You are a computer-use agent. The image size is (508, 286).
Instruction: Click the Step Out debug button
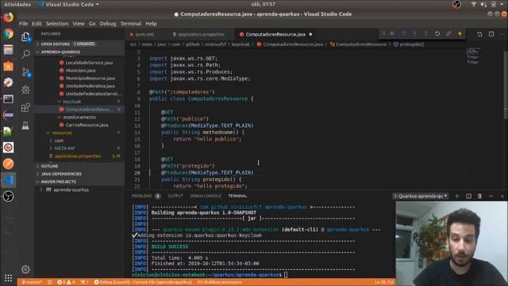click(x=426, y=33)
